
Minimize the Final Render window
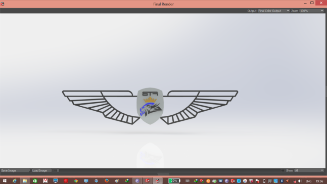pyautogui.click(x=305, y=3)
